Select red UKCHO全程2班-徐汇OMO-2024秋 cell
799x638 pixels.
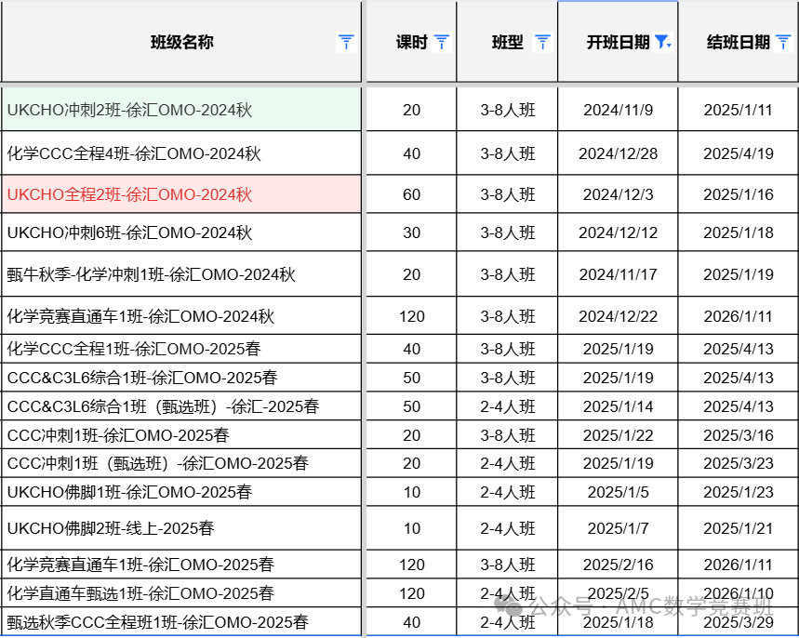coord(181,194)
